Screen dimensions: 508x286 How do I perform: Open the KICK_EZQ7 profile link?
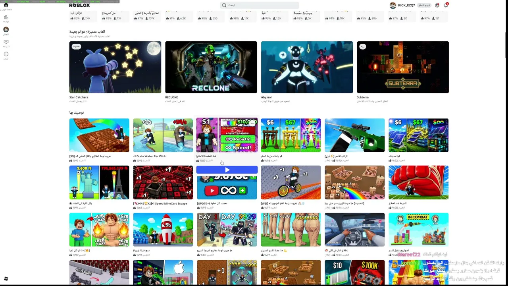point(406,5)
